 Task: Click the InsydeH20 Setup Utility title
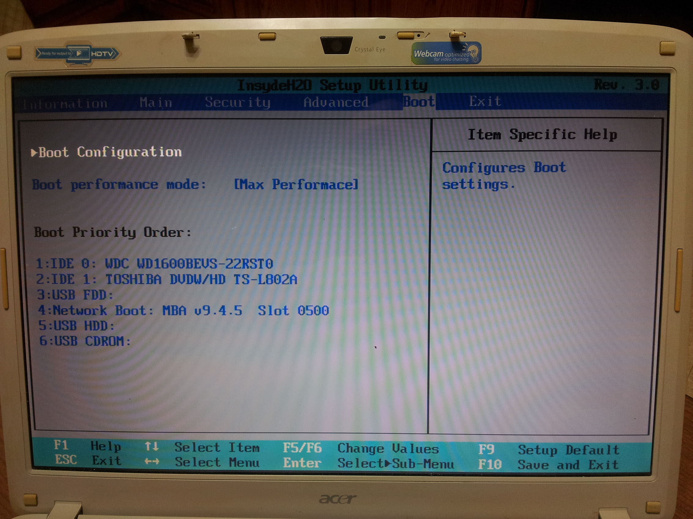point(332,85)
